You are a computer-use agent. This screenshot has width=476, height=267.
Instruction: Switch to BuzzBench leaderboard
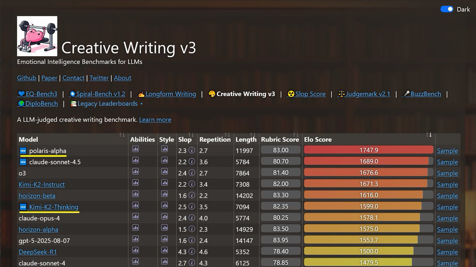click(422, 94)
